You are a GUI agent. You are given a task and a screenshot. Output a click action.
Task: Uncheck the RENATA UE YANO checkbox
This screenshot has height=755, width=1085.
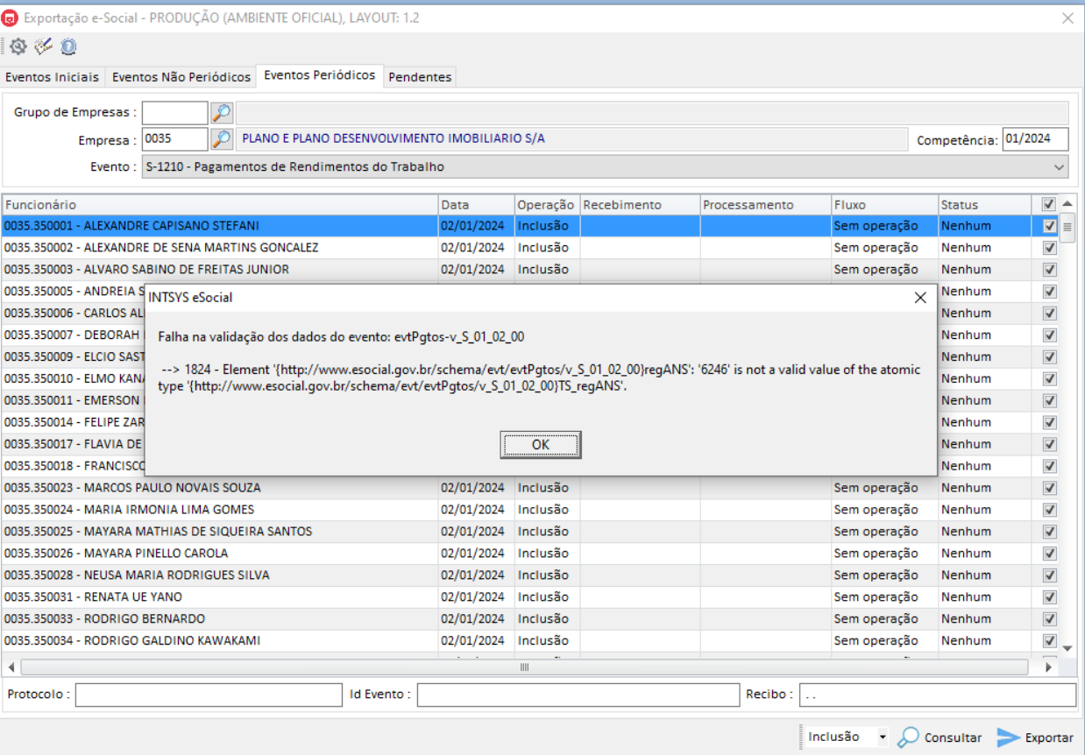[1050, 597]
